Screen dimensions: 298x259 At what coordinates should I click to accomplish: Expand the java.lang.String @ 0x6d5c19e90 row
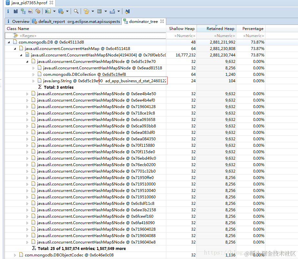(x=34, y=81)
